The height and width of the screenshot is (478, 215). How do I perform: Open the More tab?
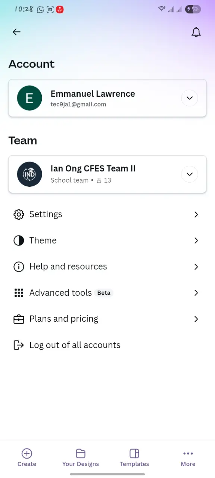[x=188, y=458]
